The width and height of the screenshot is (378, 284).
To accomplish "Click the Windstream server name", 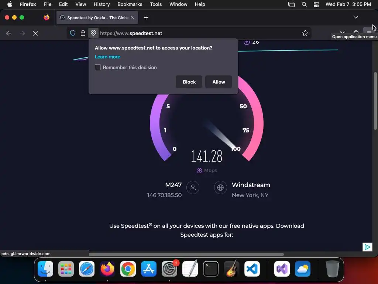I will 251,185.
